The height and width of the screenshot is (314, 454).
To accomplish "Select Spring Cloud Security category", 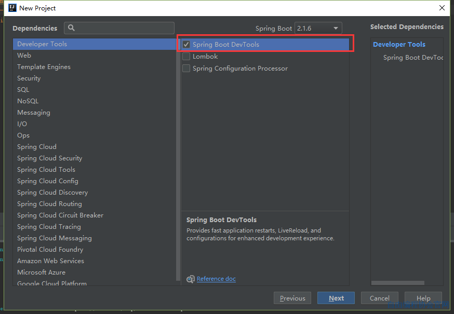I will point(95,158).
